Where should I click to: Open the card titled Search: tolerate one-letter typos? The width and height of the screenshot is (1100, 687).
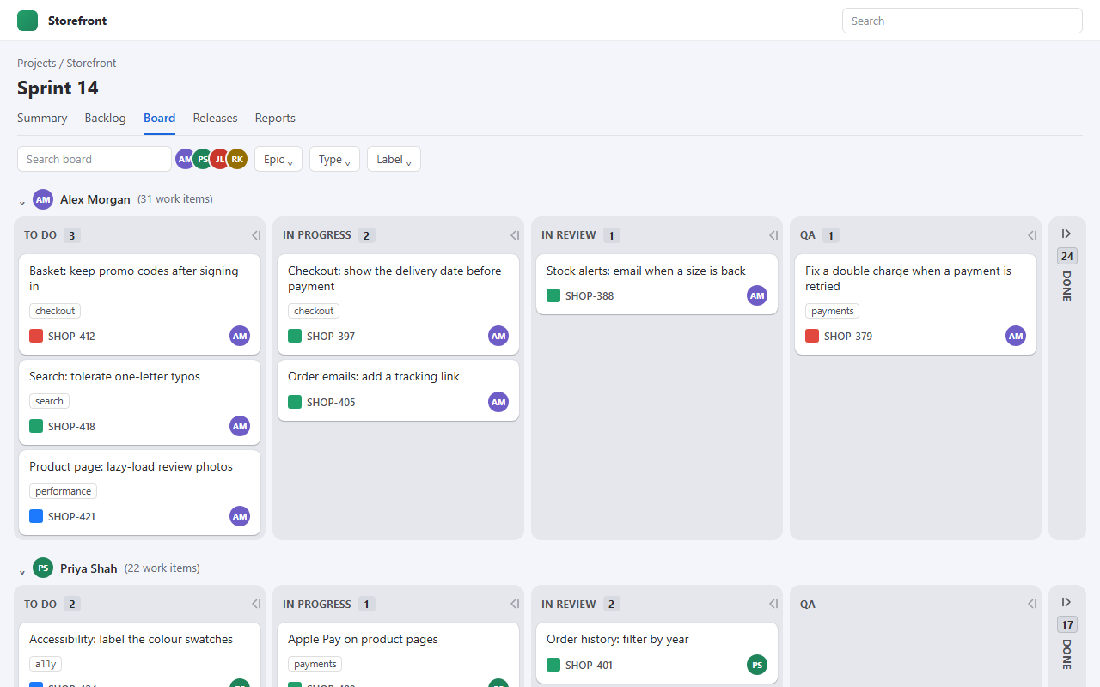[x=139, y=402]
